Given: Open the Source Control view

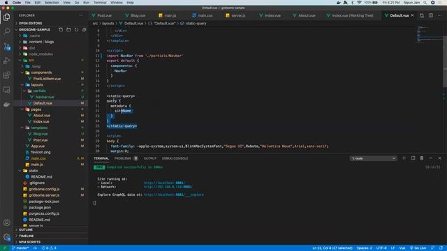Looking at the screenshot, I should tap(7, 46).
